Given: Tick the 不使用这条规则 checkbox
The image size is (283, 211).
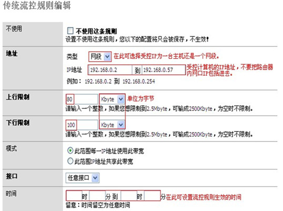Looking at the screenshot, I should [x=70, y=31].
